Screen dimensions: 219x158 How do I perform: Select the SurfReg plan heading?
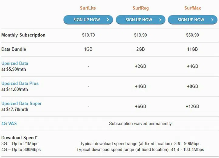pyautogui.click(x=140, y=8)
